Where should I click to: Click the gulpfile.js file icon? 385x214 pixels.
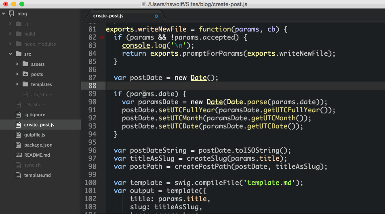[18, 135]
